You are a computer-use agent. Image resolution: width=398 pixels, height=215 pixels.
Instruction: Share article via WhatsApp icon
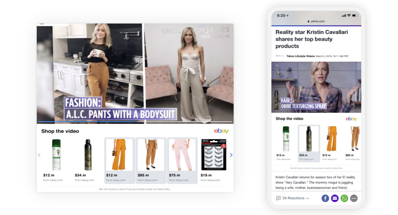tap(344, 198)
